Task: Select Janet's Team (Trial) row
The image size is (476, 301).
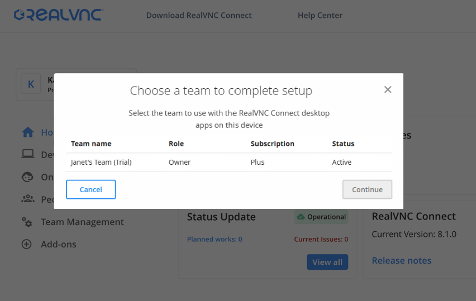Action: tap(229, 162)
